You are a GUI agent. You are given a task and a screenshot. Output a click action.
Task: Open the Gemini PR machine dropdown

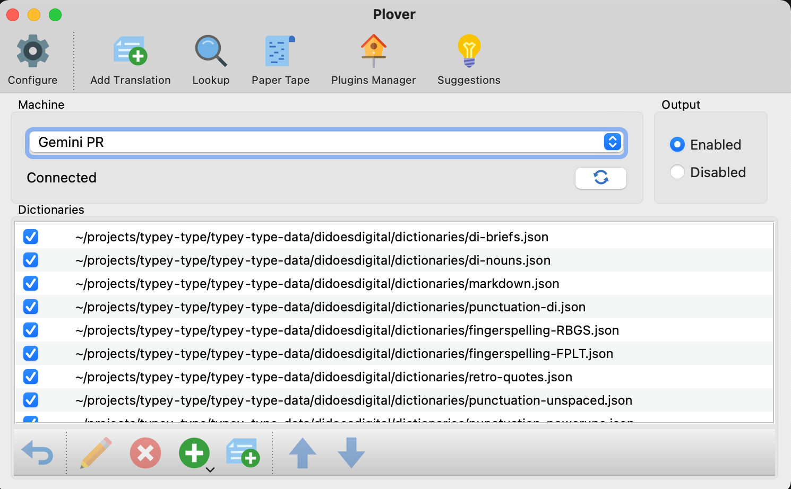(x=326, y=142)
